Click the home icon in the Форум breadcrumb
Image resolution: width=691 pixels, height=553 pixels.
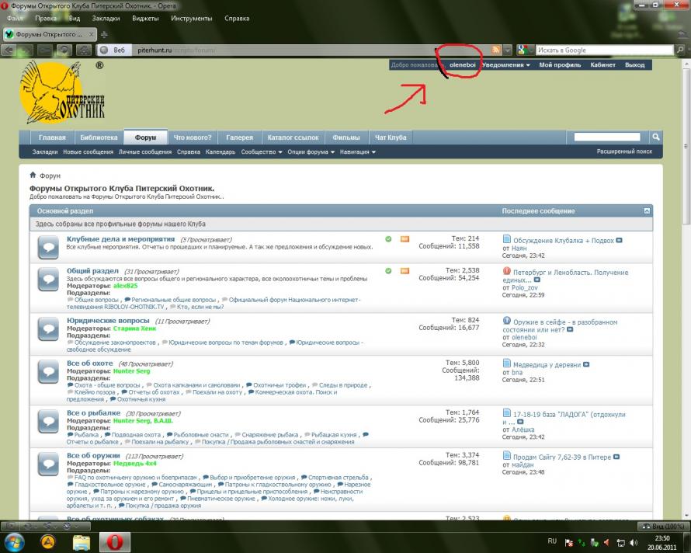point(33,176)
